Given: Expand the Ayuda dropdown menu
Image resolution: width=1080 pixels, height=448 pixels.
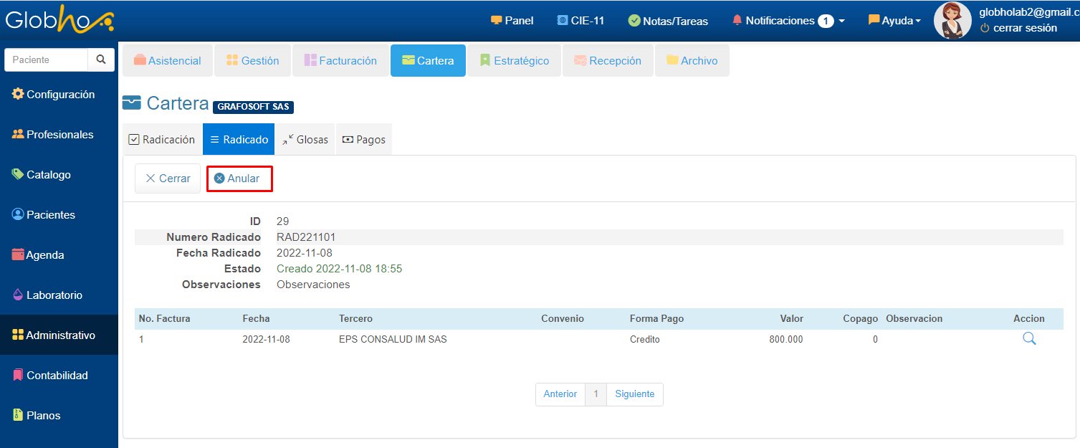Looking at the screenshot, I should pyautogui.click(x=894, y=21).
